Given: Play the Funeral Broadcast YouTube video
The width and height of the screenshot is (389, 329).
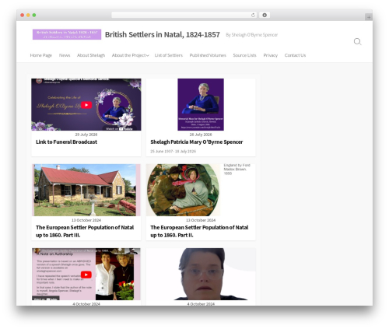Looking at the screenshot, I should coord(86,105).
